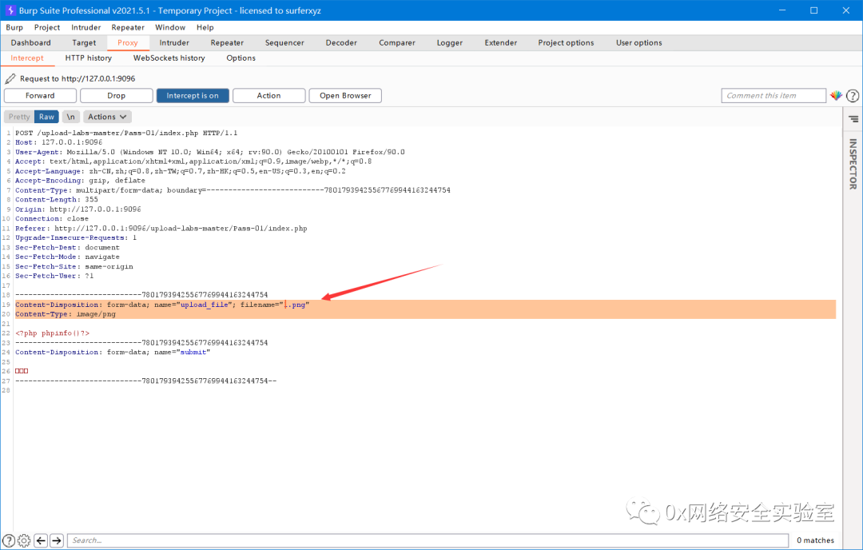
Task: Click the Host header line
Action: click(x=59, y=142)
